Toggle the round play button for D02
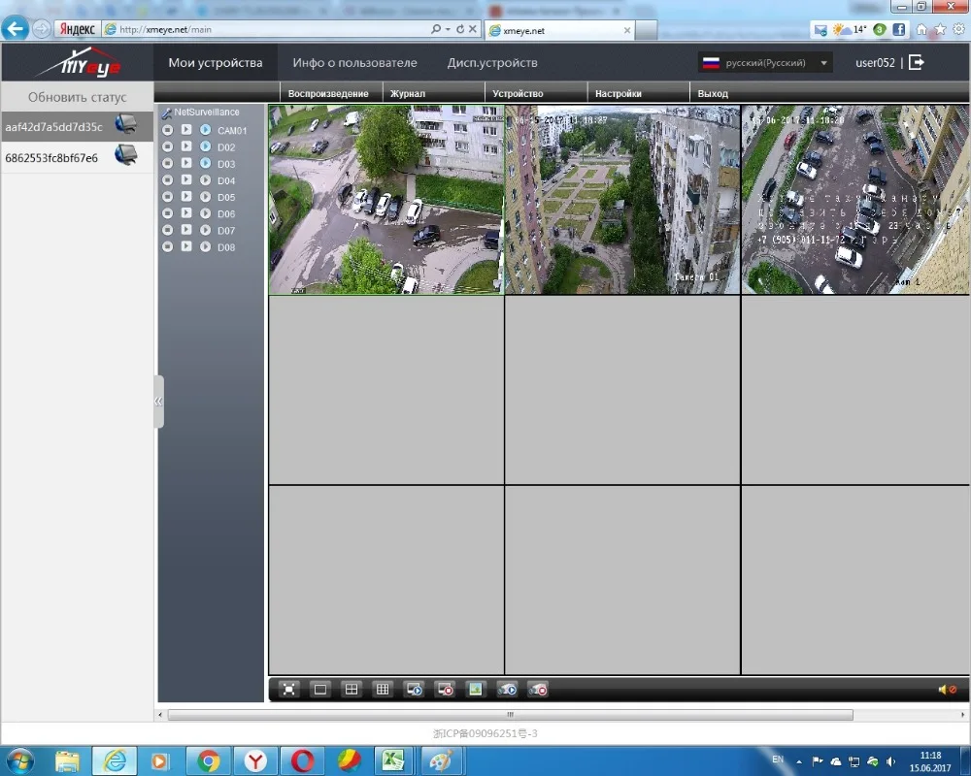The image size is (971, 776). (x=206, y=147)
